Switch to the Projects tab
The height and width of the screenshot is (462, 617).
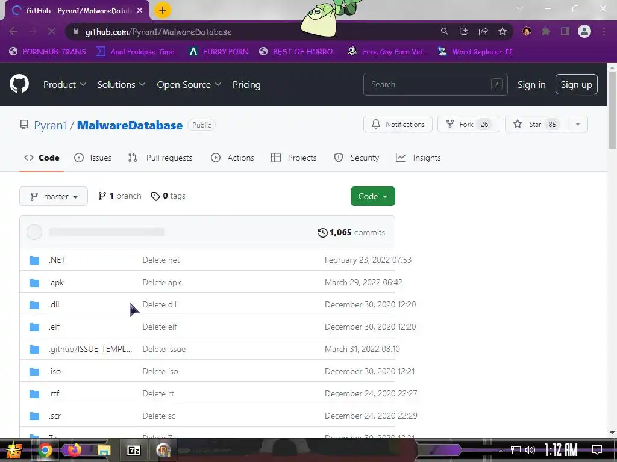coord(294,158)
